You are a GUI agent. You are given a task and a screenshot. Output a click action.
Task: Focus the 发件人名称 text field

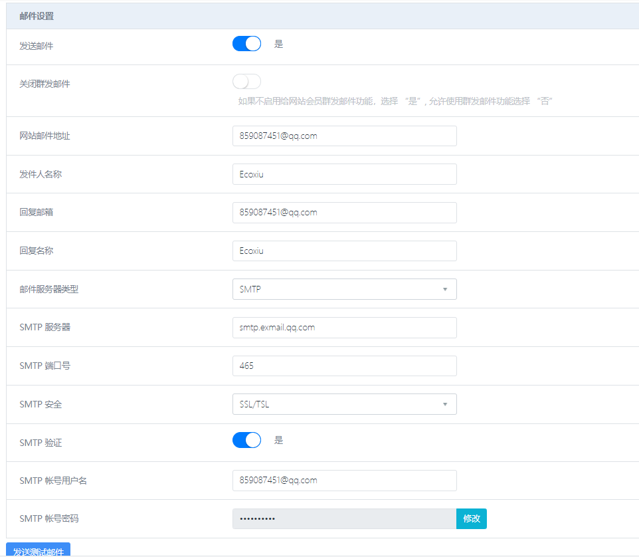(344, 174)
